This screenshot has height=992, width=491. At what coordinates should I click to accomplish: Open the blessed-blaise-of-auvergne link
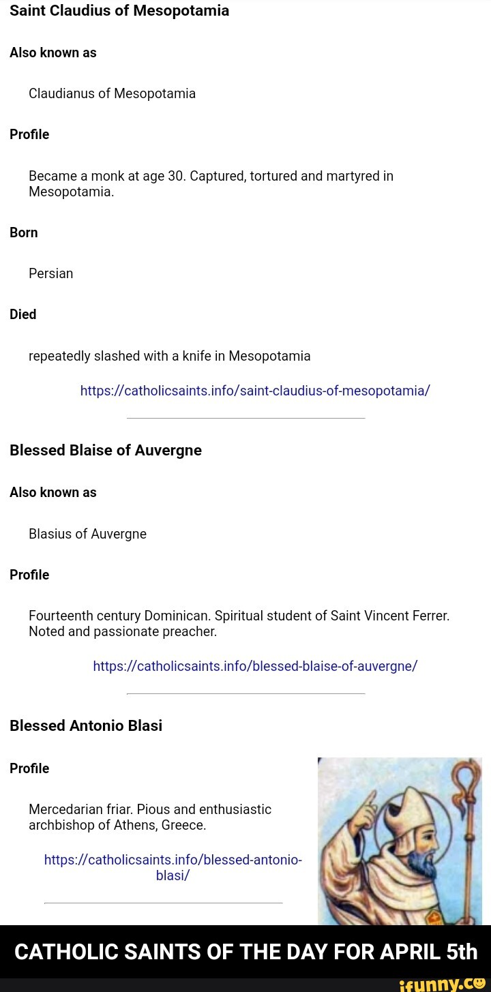pyautogui.click(x=255, y=666)
